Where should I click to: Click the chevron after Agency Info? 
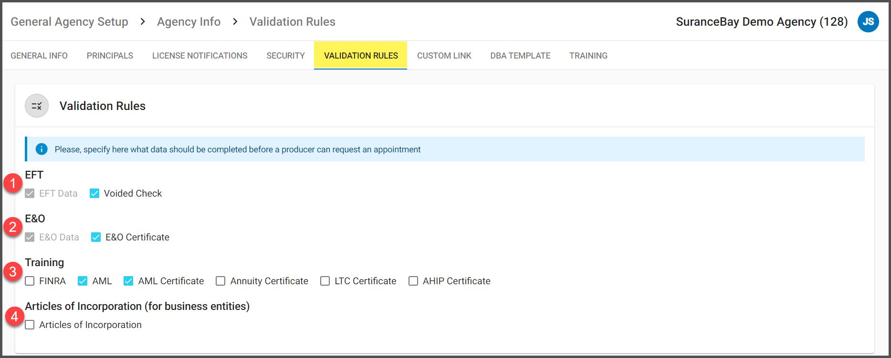235,21
